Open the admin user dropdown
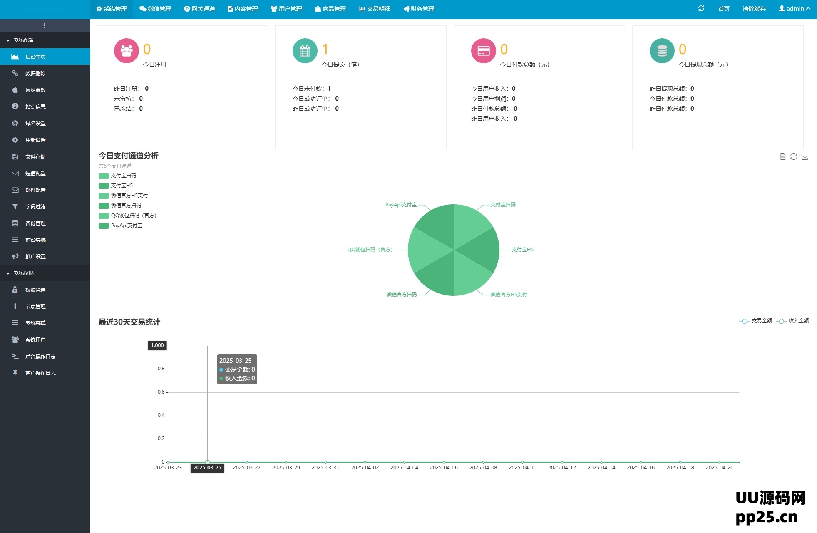 coord(794,9)
